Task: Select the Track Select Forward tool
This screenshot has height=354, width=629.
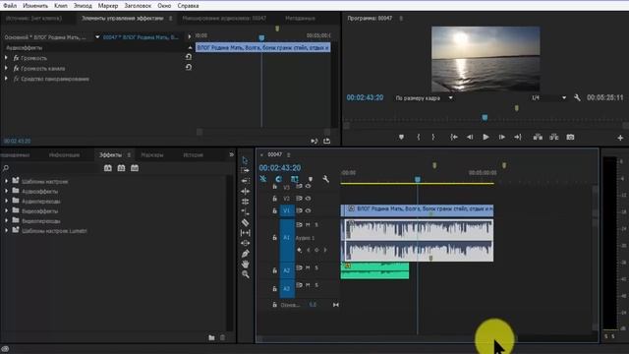Action: [245, 170]
